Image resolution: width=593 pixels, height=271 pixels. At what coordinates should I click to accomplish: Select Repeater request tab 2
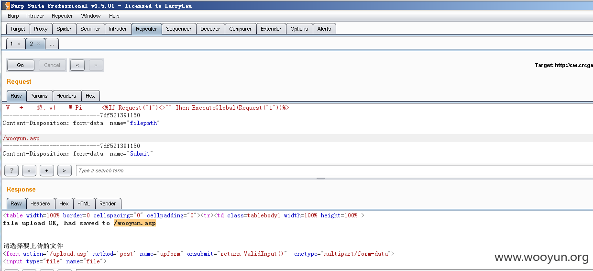[31, 44]
